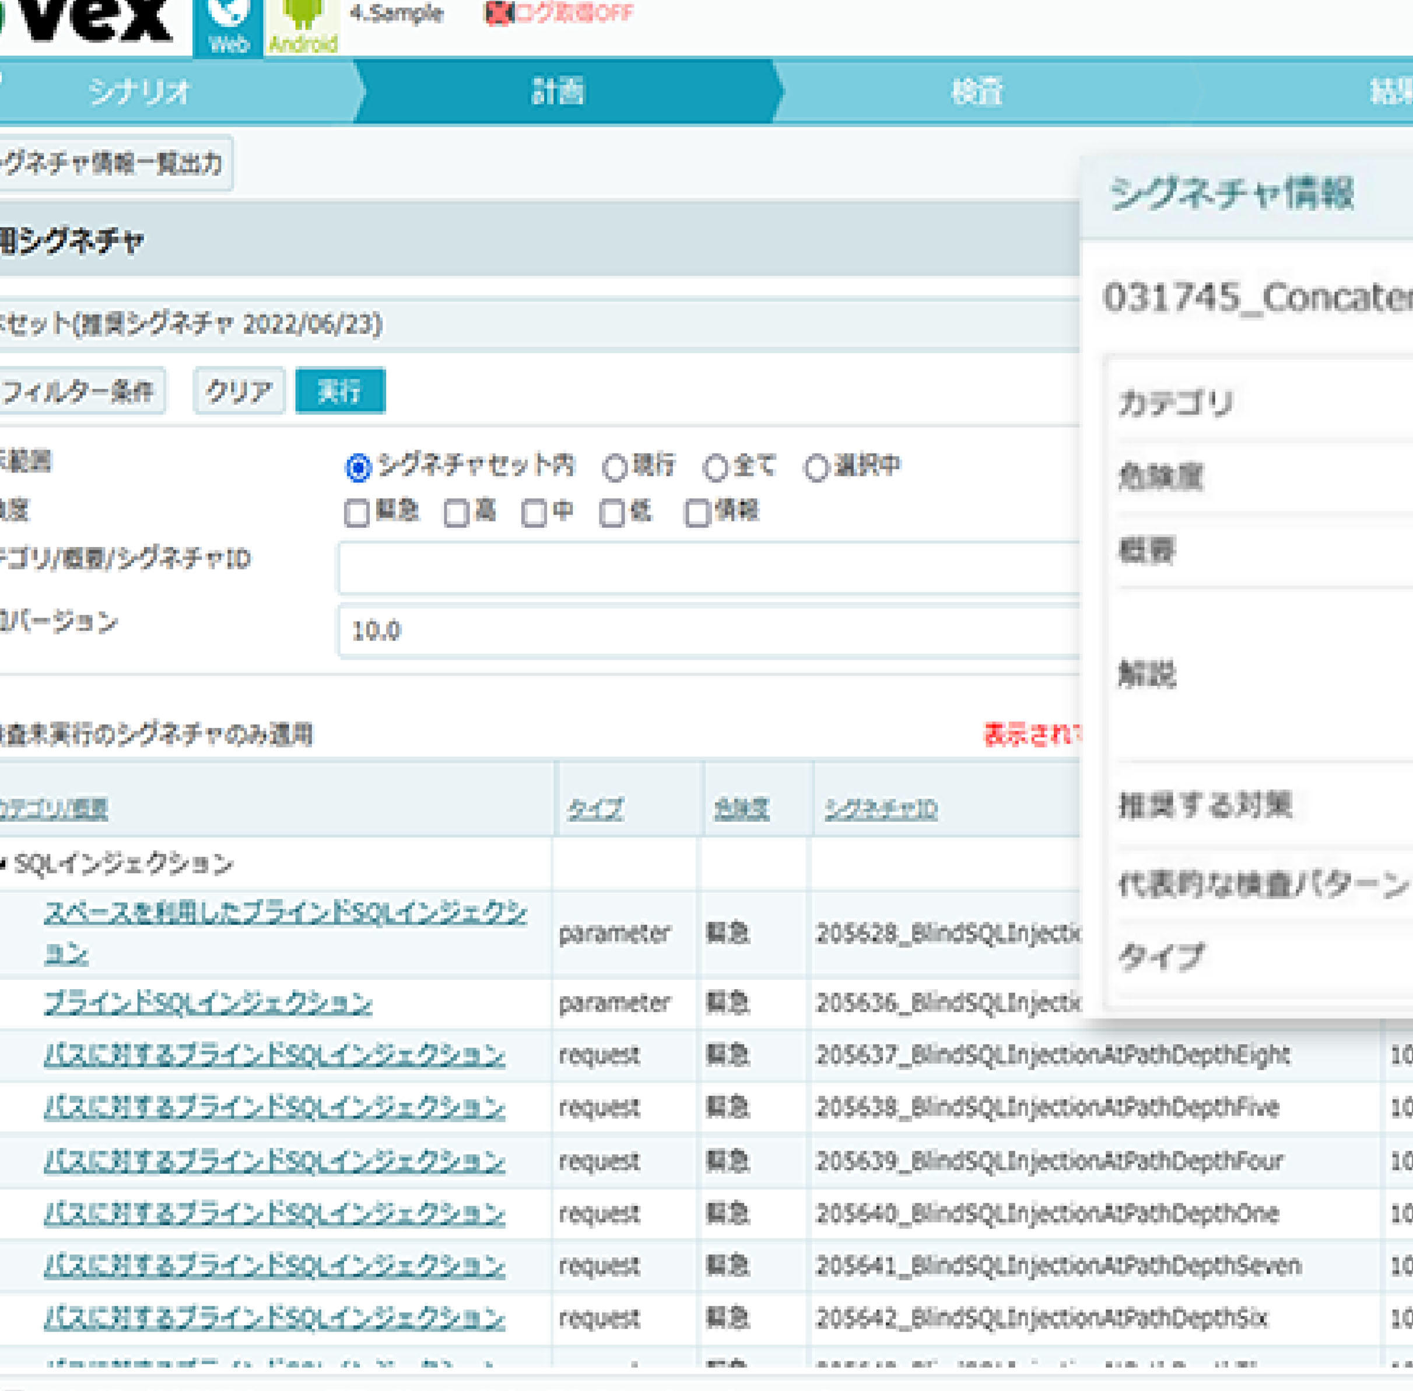Select the 現行 radio button
1413x1391 pixels.
point(615,468)
